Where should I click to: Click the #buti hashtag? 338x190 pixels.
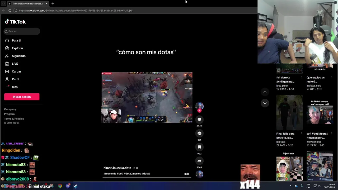tap(120, 174)
